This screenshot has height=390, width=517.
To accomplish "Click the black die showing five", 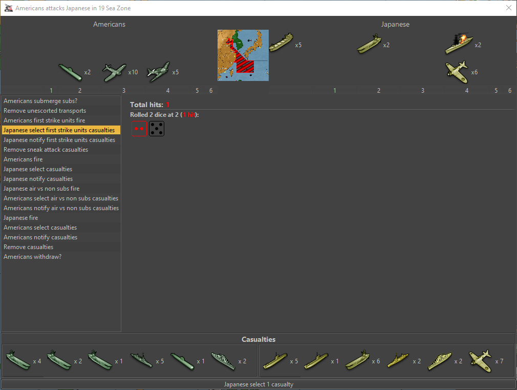I will 157,129.
